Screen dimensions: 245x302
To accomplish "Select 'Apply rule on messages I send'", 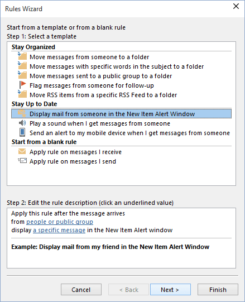I will (73, 161).
